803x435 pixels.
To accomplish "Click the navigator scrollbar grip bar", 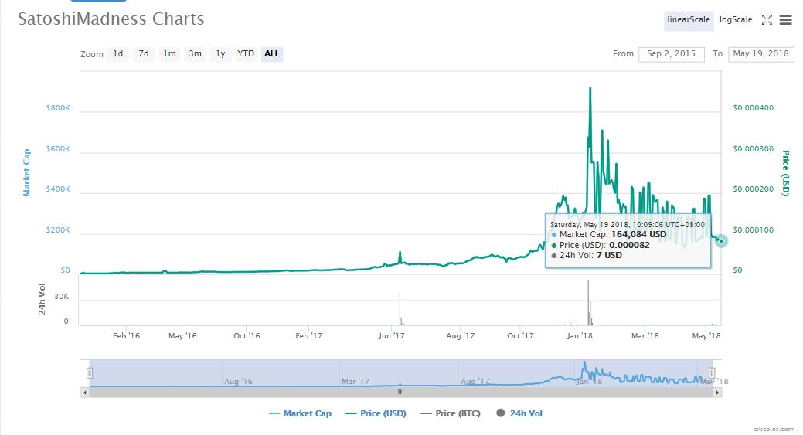I will point(401,393).
